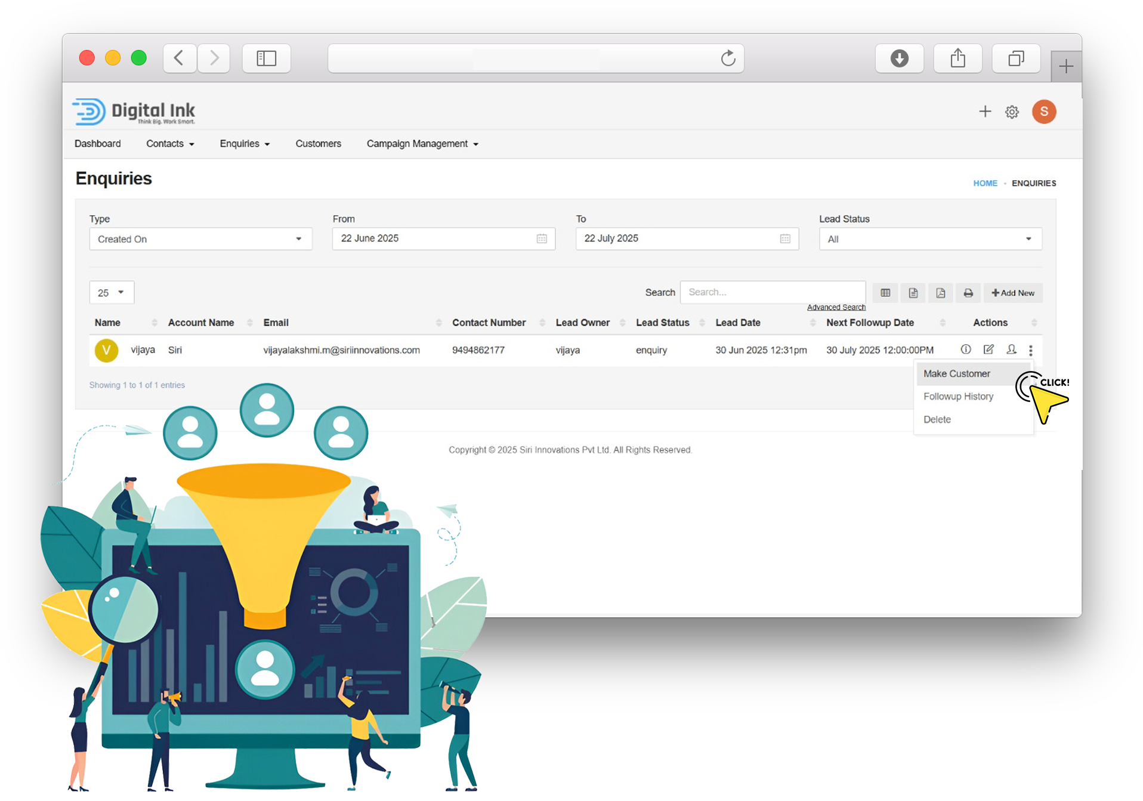
Task: Select Make Customer from the context menu
Action: 956,374
